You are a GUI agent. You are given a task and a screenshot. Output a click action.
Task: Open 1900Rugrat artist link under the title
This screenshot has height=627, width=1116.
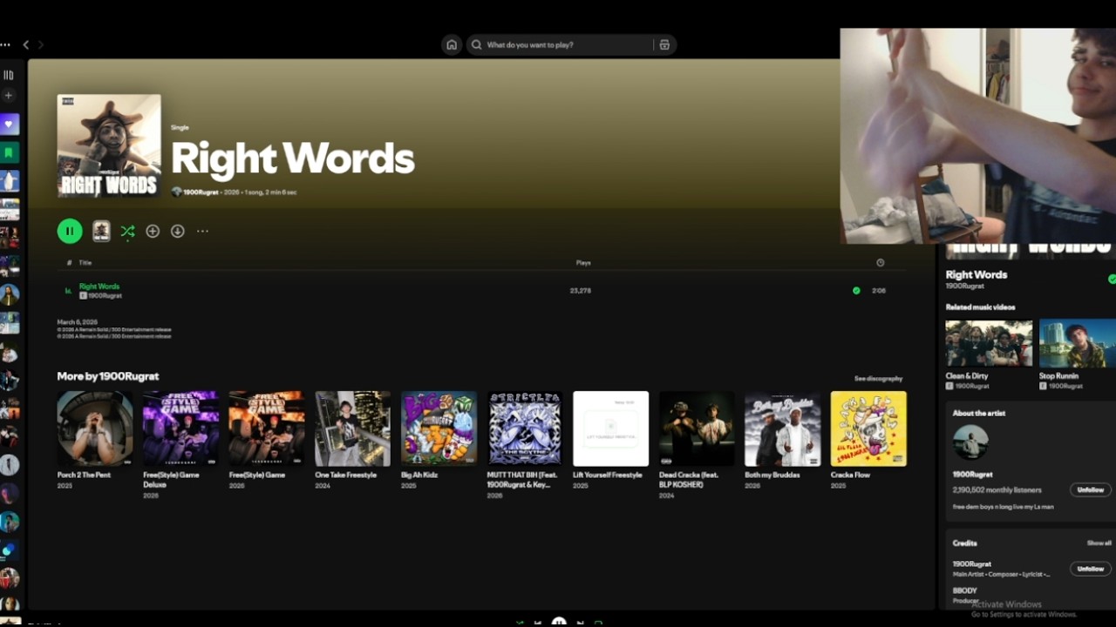(201, 192)
